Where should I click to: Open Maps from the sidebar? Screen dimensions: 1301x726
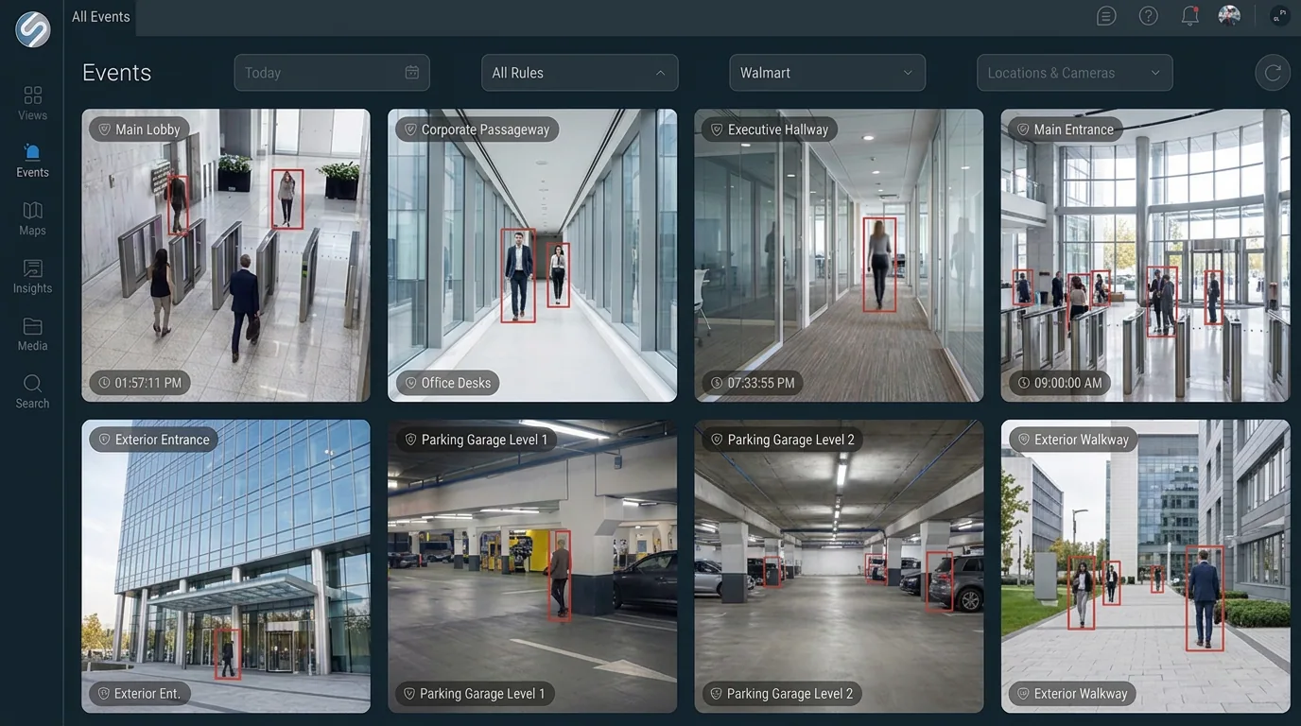32,218
